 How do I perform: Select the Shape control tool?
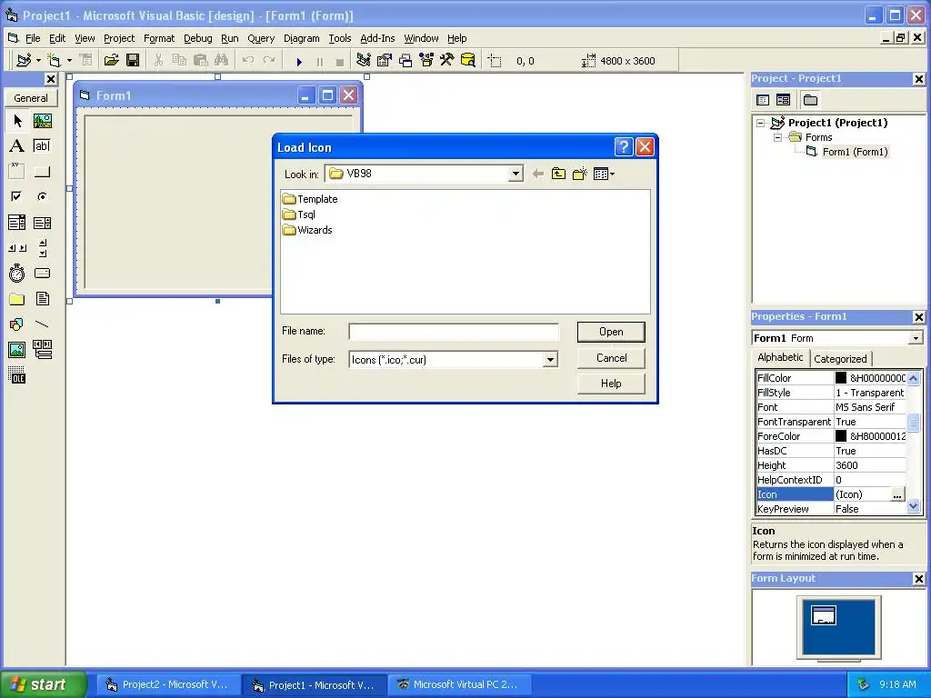17,324
